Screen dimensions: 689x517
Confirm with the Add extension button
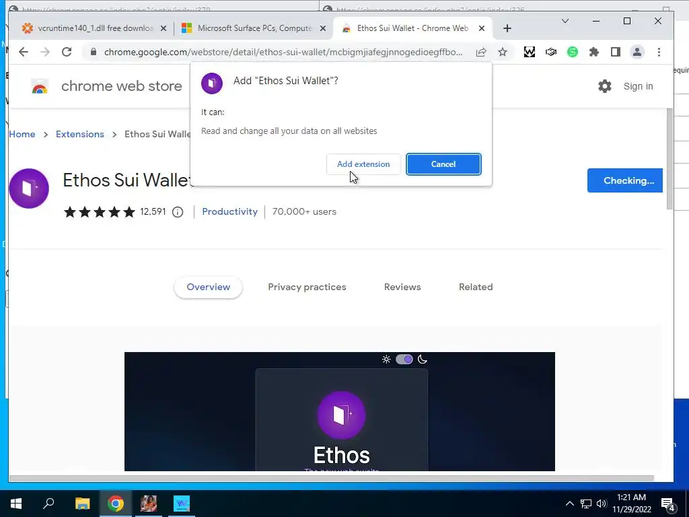pyautogui.click(x=363, y=164)
